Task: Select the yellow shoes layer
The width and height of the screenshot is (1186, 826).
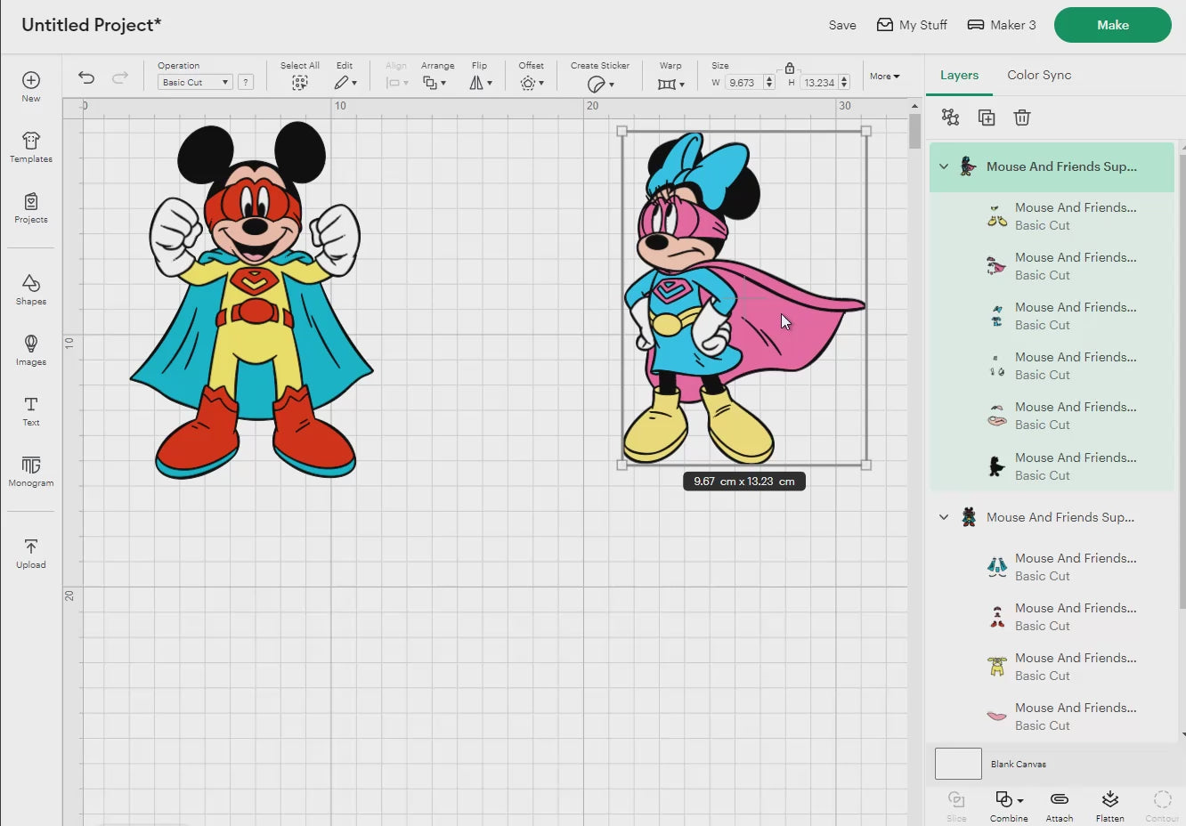Action: tap(1052, 216)
